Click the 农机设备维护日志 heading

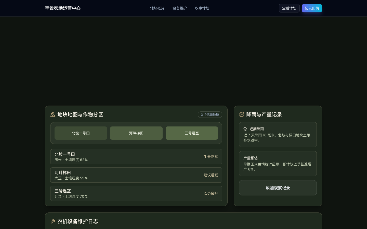click(78, 221)
